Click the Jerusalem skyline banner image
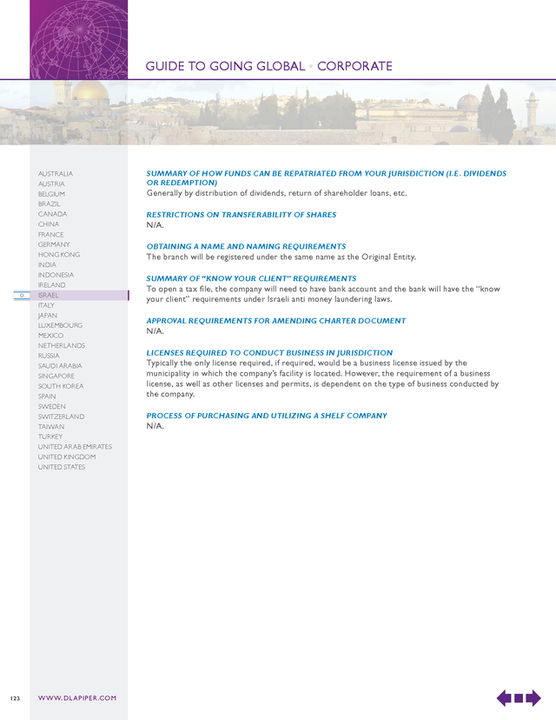Viewport: 556px width, 720px height. pos(278,113)
